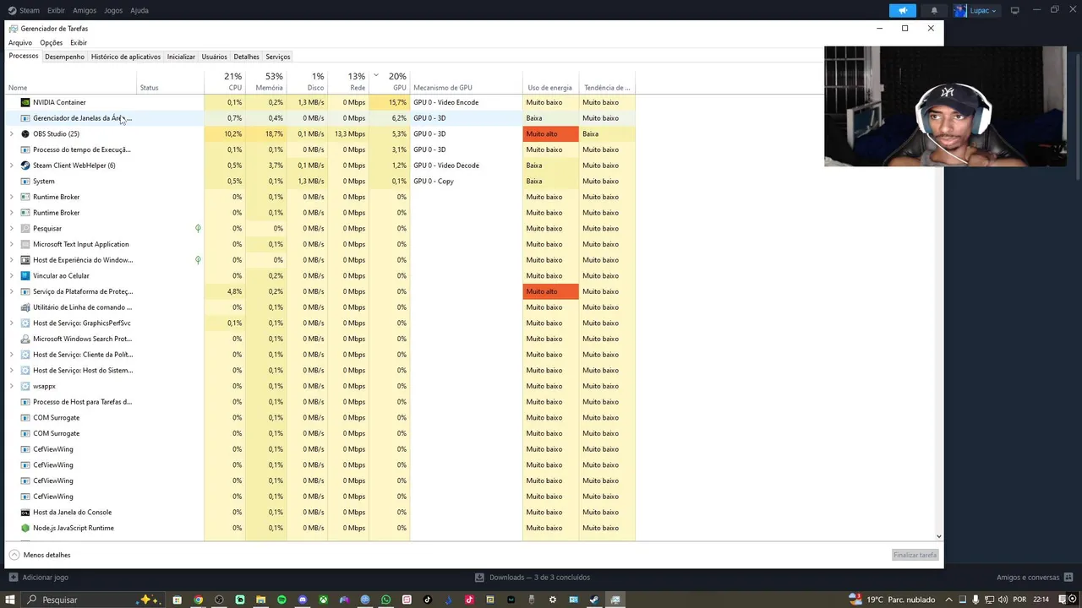
Task: Click the Pesquisar process icon
Action: pos(25,228)
